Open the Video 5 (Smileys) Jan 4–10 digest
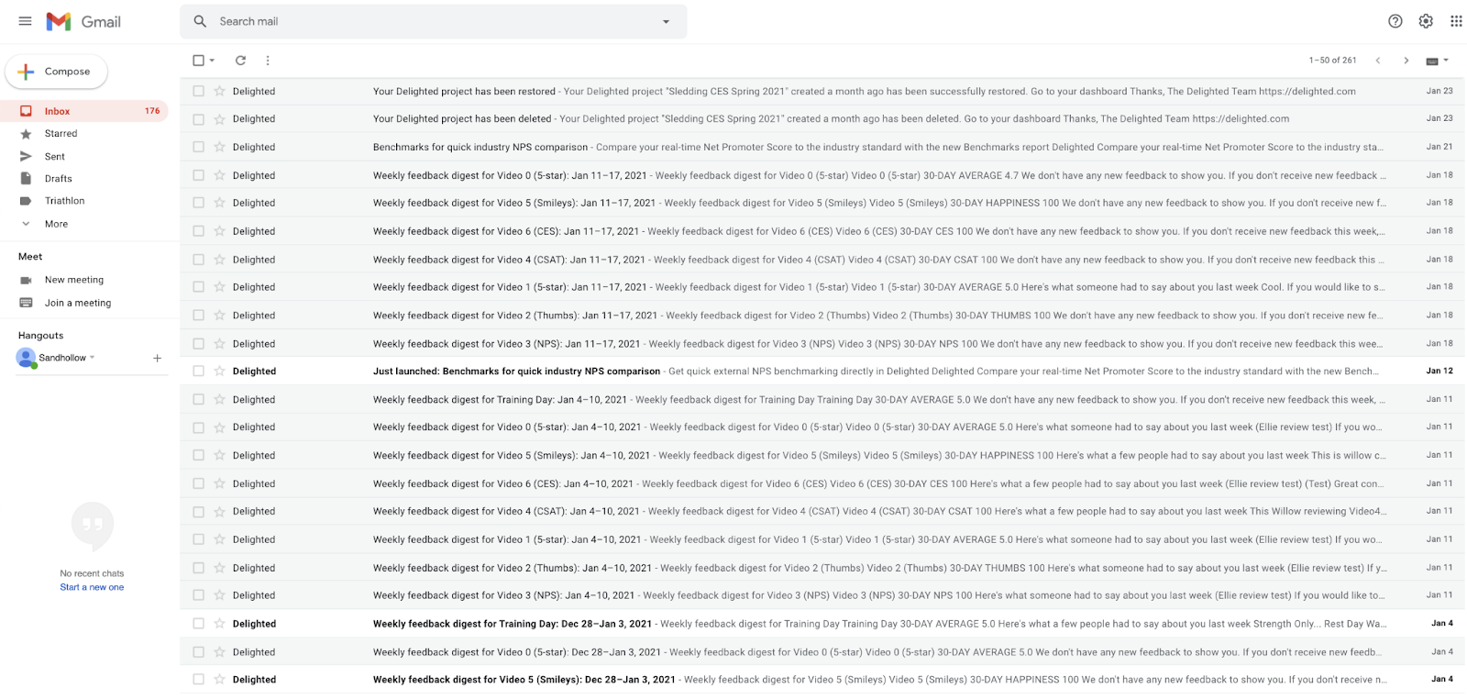Viewport: 1467px width, 699px height. (x=822, y=455)
